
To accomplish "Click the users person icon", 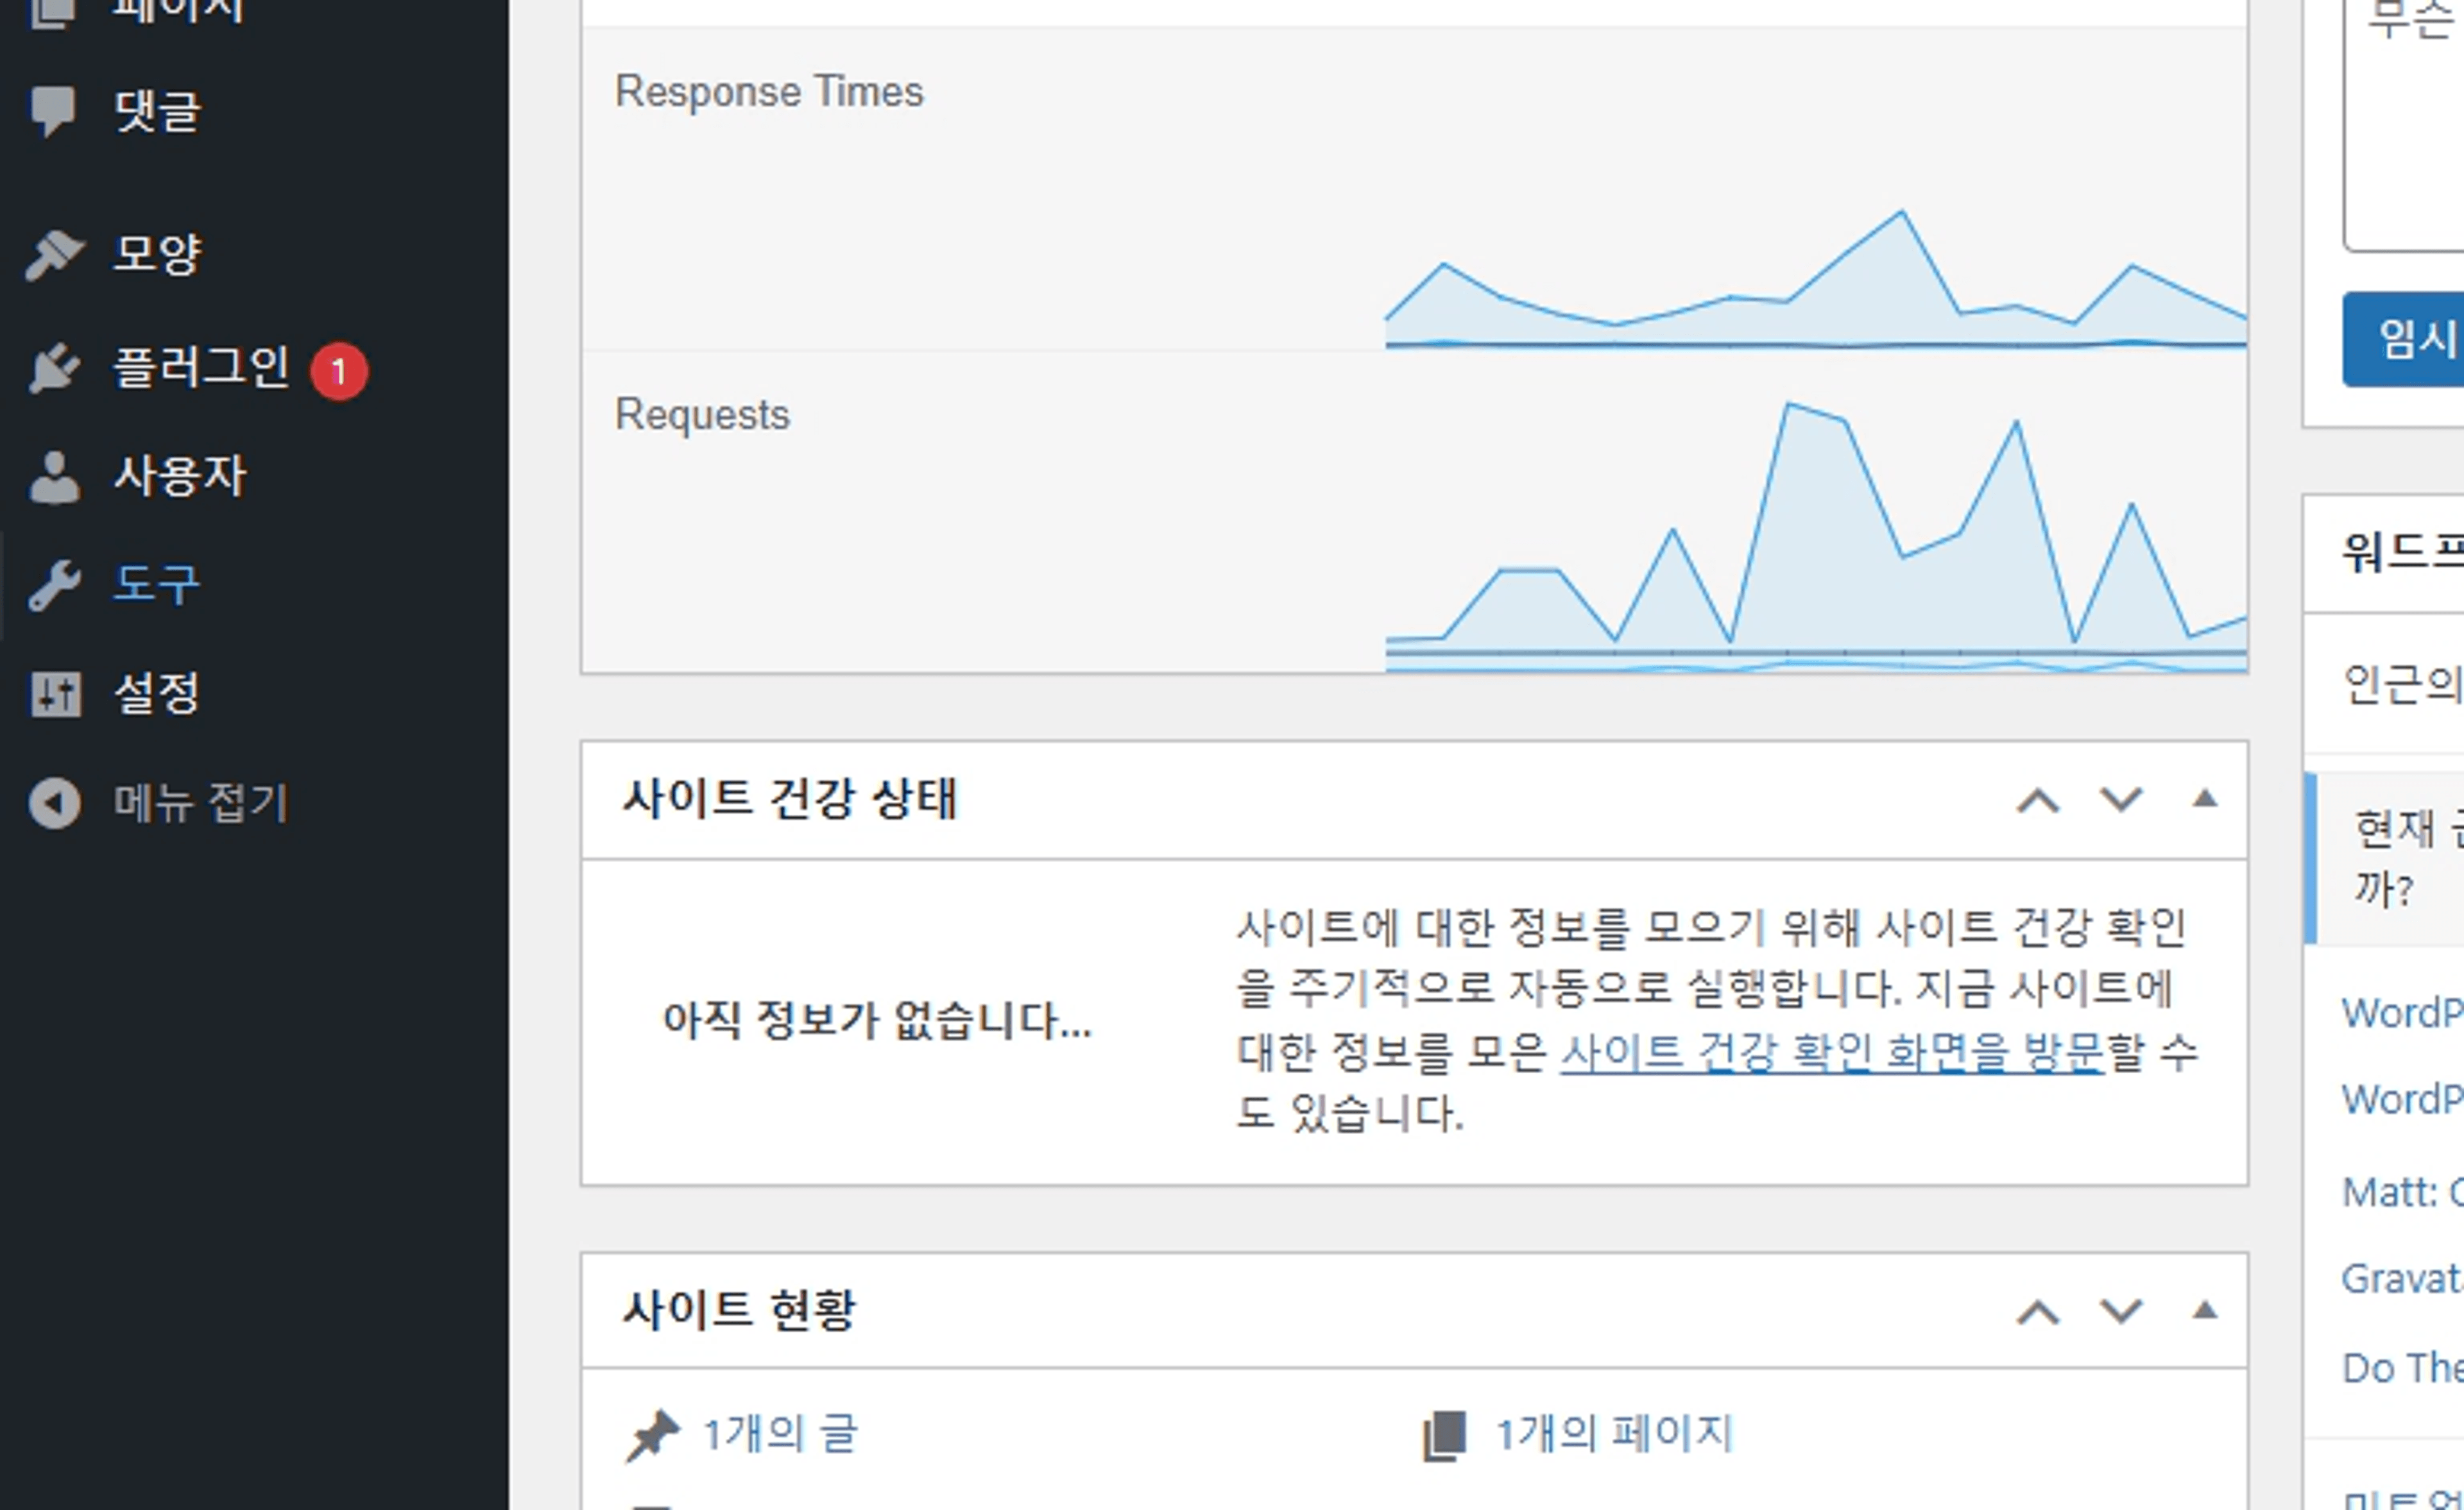I will coord(54,476).
